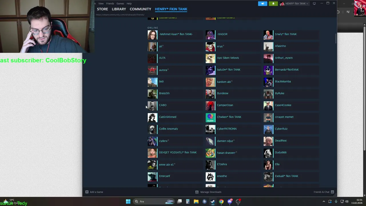Show hidden system tray icons chevron
The width and height of the screenshot is (366, 206).
click(324, 201)
